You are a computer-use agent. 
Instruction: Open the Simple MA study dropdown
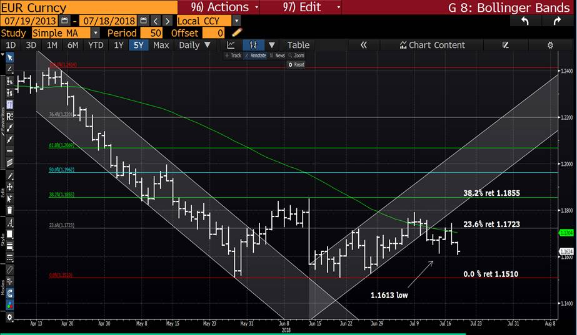pos(65,32)
